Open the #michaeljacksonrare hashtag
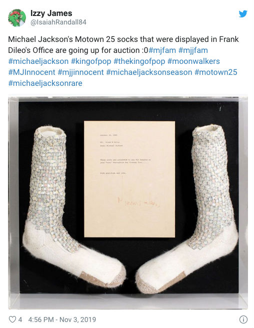 point(45,83)
